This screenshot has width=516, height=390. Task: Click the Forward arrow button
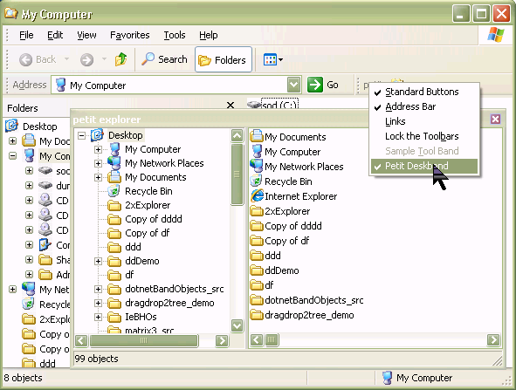[87, 60]
